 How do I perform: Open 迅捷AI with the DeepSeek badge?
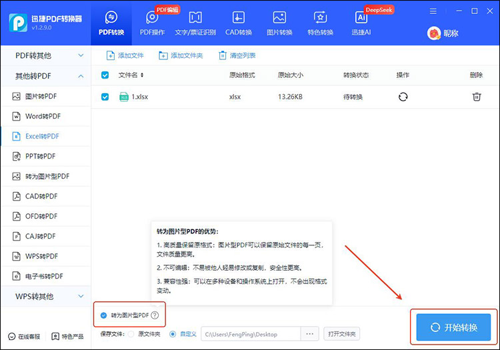click(x=362, y=23)
